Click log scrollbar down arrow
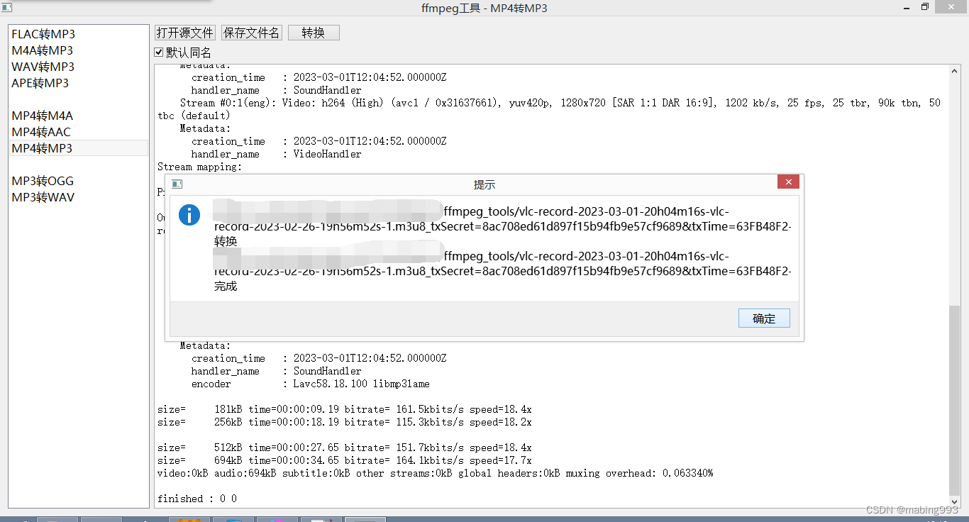969x522 pixels. [955, 501]
